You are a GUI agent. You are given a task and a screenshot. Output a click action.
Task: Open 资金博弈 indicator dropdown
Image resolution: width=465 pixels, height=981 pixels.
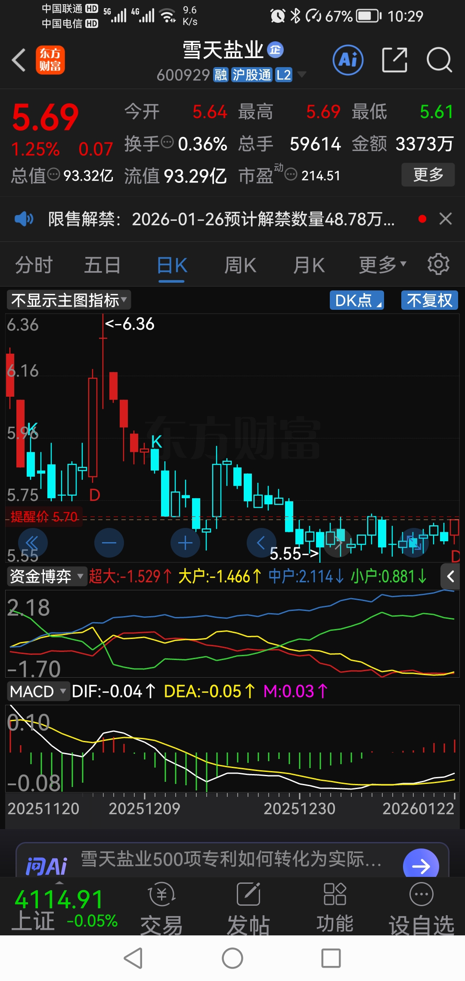[46, 576]
